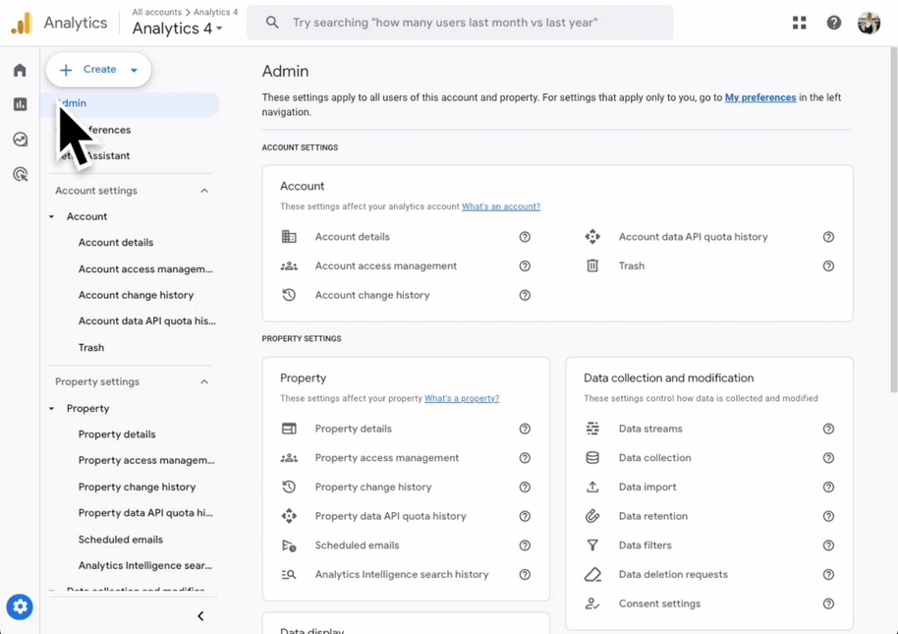The height and width of the screenshot is (634, 898).
Task: Click the Admin gear icon at bottom left
Action: (20, 607)
